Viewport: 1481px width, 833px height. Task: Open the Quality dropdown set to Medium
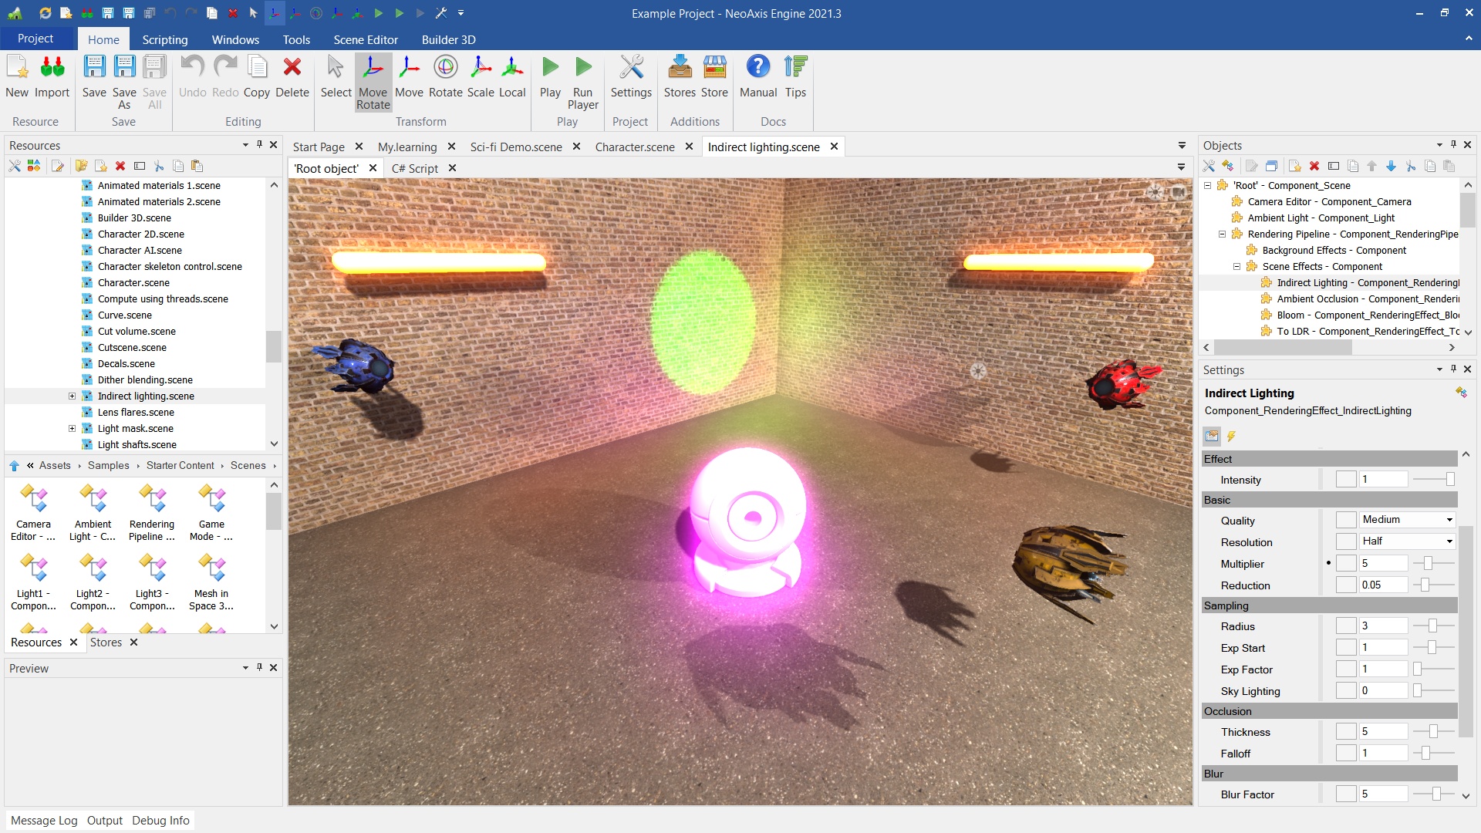(x=1407, y=520)
